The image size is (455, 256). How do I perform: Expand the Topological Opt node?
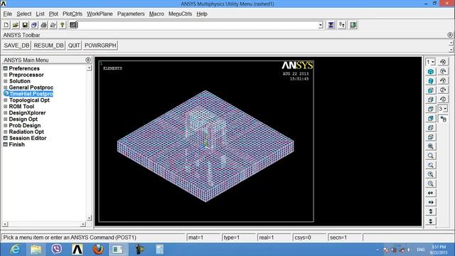pos(5,100)
